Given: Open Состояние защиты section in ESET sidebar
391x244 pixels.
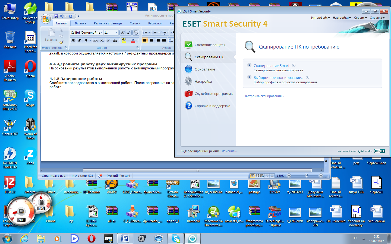Looking at the screenshot, I should (208, 45).
